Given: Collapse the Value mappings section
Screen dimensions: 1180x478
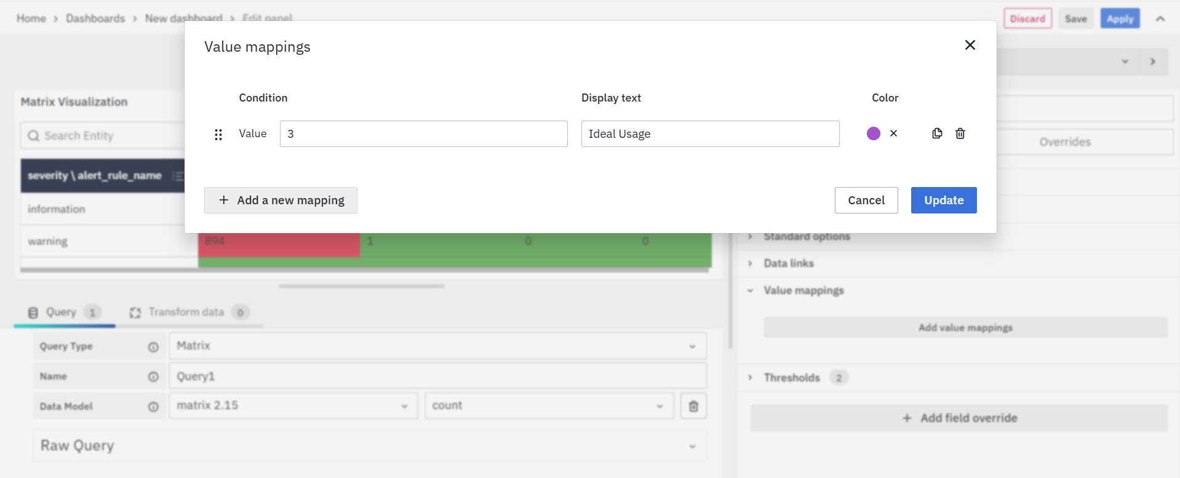Looking at the screenshot, I should 803,290.
